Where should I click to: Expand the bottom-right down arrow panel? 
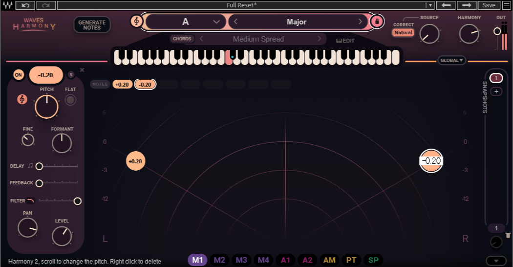(x=496, y=261)
